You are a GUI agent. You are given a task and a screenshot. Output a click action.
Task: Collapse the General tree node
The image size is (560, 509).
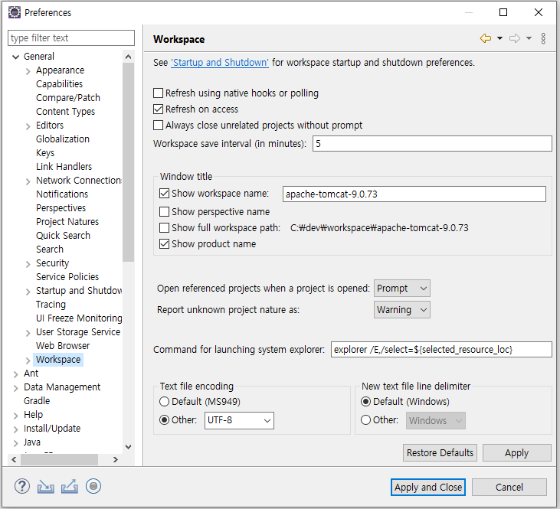point(15,57)
